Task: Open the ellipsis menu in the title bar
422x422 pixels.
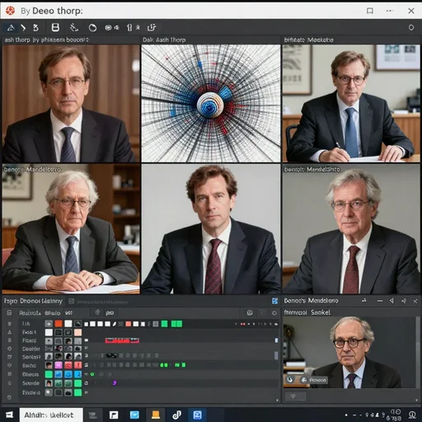Action: coord(390,11)
